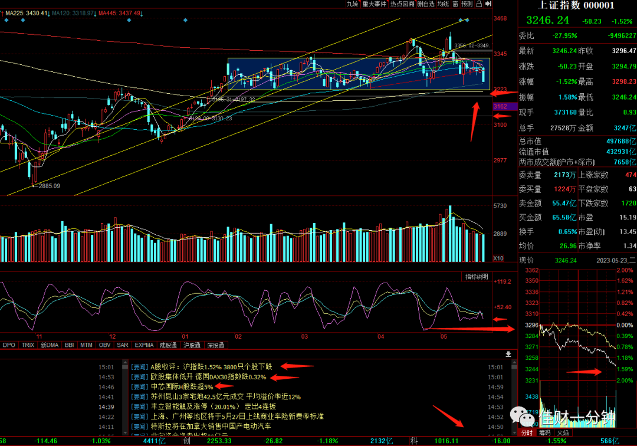637x446 pixels.
Task: Click the 委比 -27.95% value
Action: click(564, 36)
